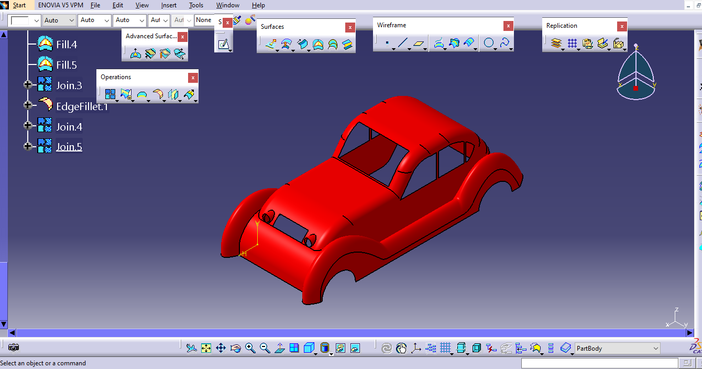Screen dimensions: 702x369
Task: Select the Offset surface tool in Surfaces toolbar
Action: pos(287,45)
